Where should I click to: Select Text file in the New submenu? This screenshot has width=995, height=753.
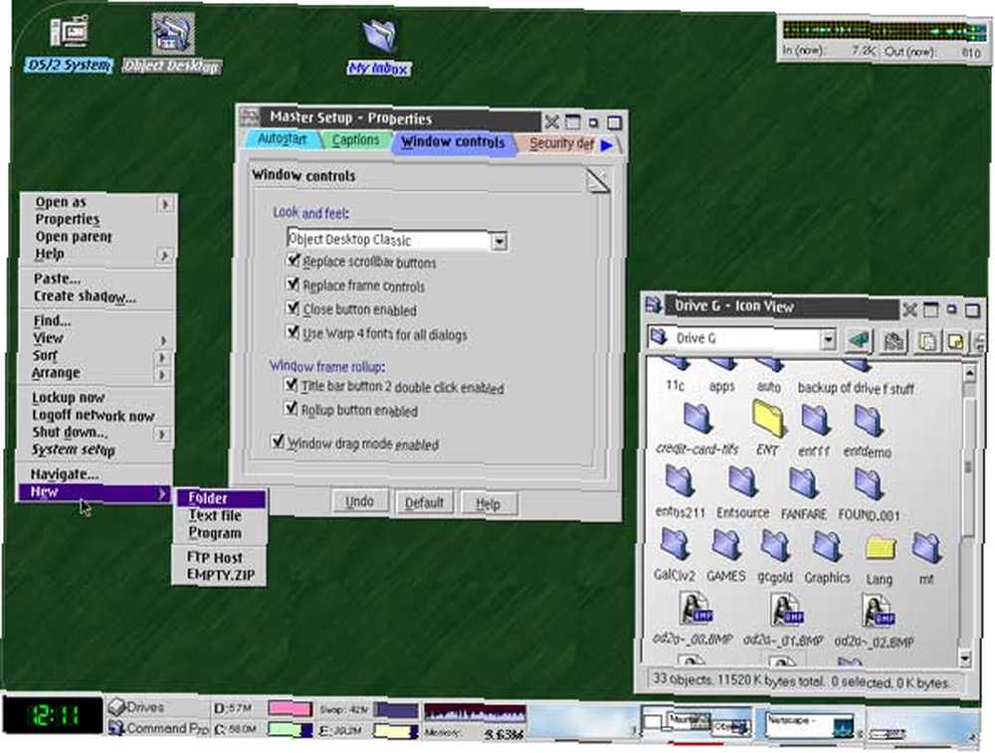coord(215,515)
